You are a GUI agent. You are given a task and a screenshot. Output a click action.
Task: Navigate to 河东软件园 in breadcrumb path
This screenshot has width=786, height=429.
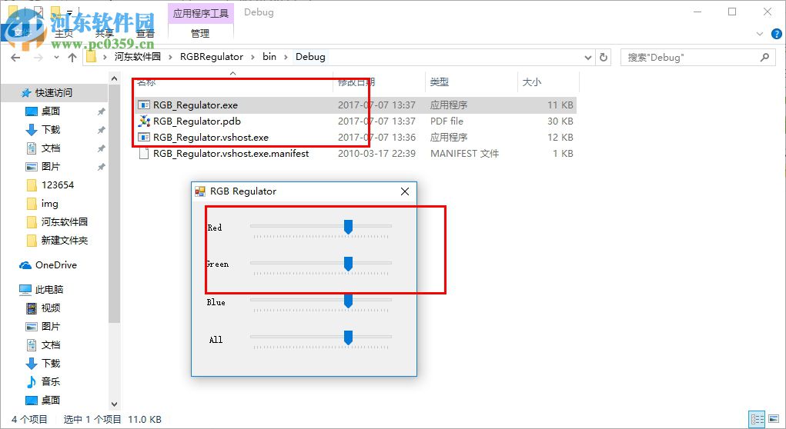[137, 57]
